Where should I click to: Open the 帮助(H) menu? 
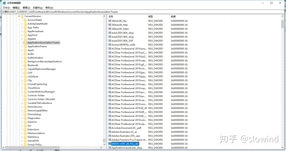[49, 8]
